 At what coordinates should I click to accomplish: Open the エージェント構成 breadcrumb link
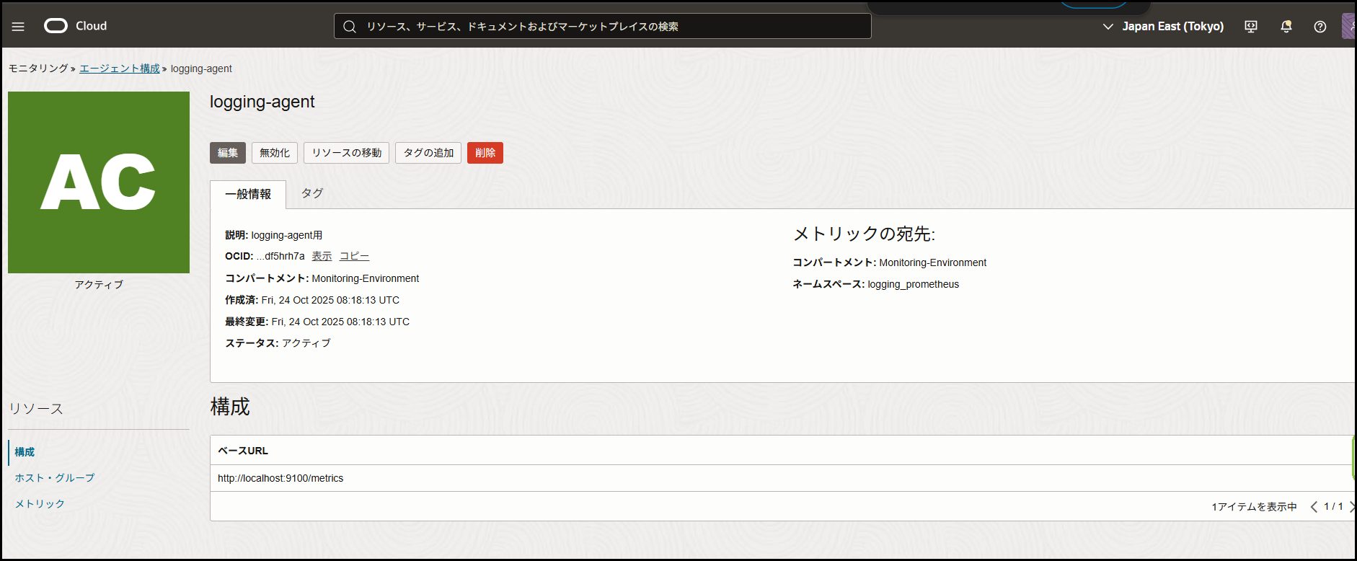[x=120, y=69]
